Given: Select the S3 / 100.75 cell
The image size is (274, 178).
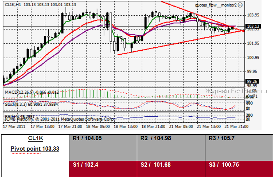Looking at the screenshot, I should pyautogui.click(x=239, y=169).
